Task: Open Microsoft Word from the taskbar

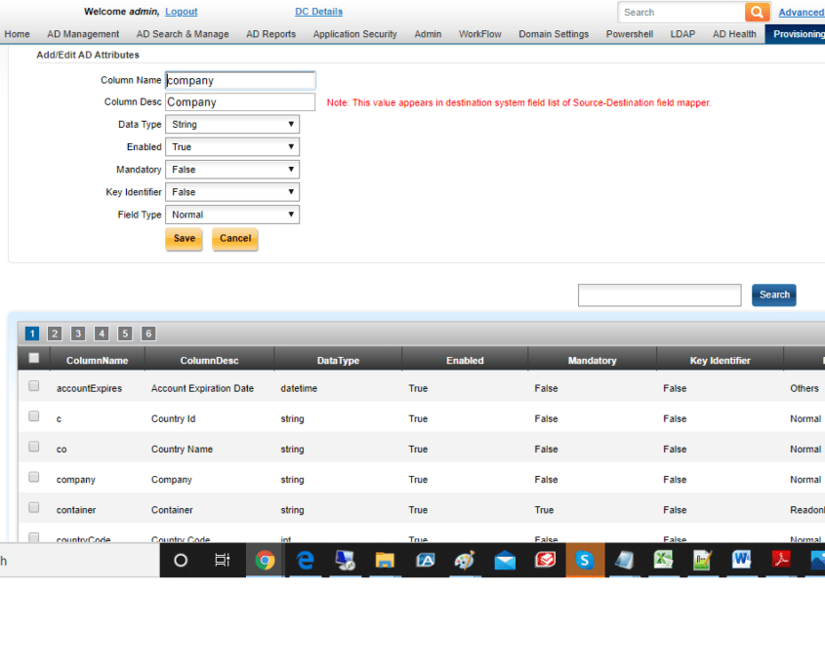Action: point(744,560)
